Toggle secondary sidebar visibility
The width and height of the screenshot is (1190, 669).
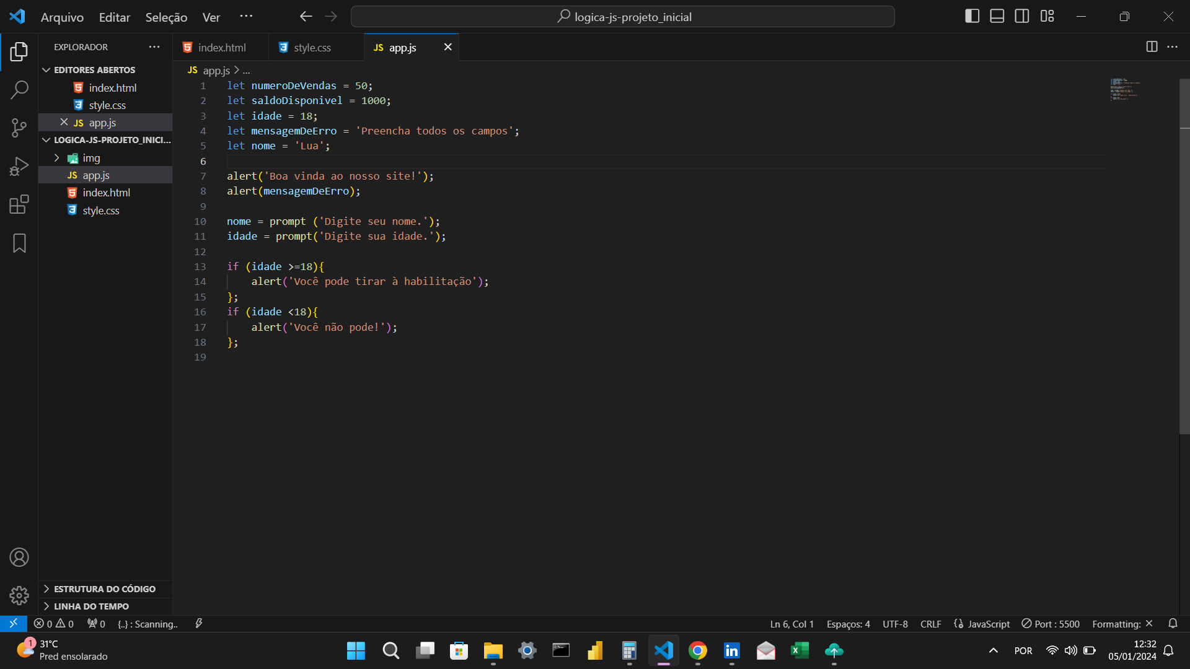(x=1022, y=17)
